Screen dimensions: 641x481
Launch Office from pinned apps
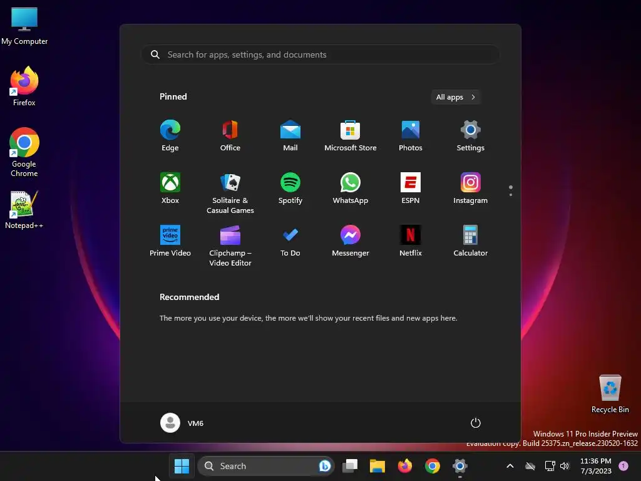click(x=230, y=136)
